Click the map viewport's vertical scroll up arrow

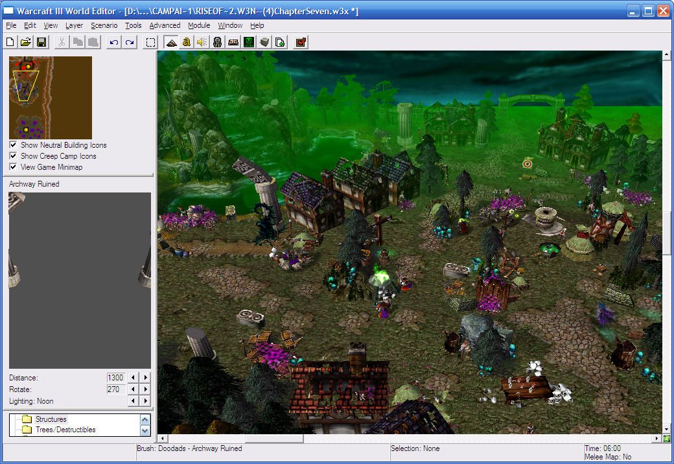tap(667, 55)
